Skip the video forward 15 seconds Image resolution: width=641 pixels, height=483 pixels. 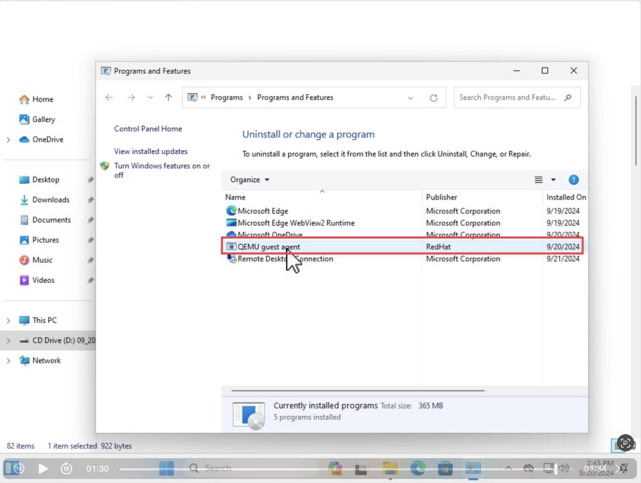66,468
